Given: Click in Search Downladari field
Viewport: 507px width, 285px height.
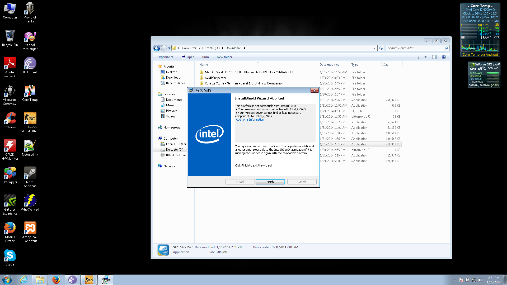Looking at the screenshot, I should (415, 48).
